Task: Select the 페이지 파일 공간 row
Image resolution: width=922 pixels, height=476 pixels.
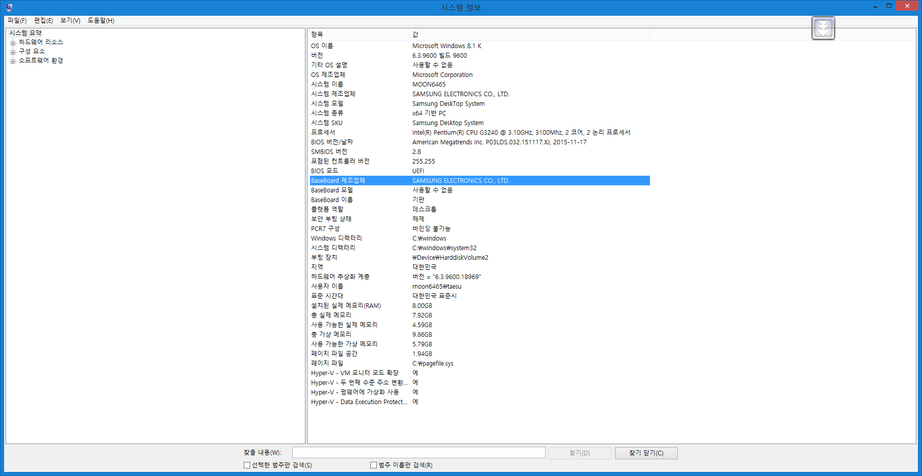Action: coord(480,354)
